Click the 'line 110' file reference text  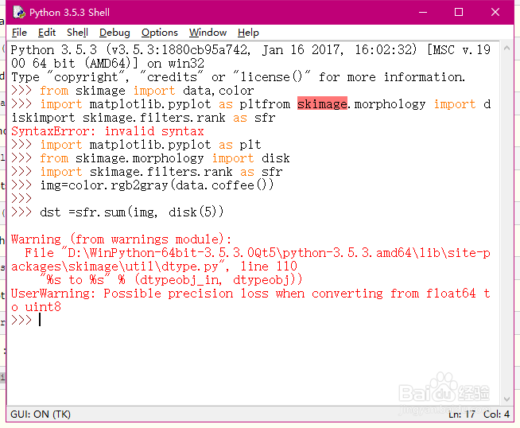(x=269, y=266)
